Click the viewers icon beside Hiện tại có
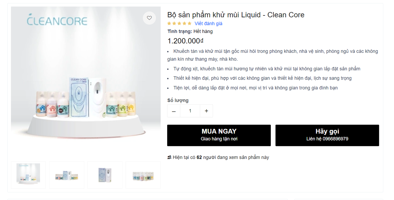This screenshot has height=200, width=394. (x=169, y=157)
